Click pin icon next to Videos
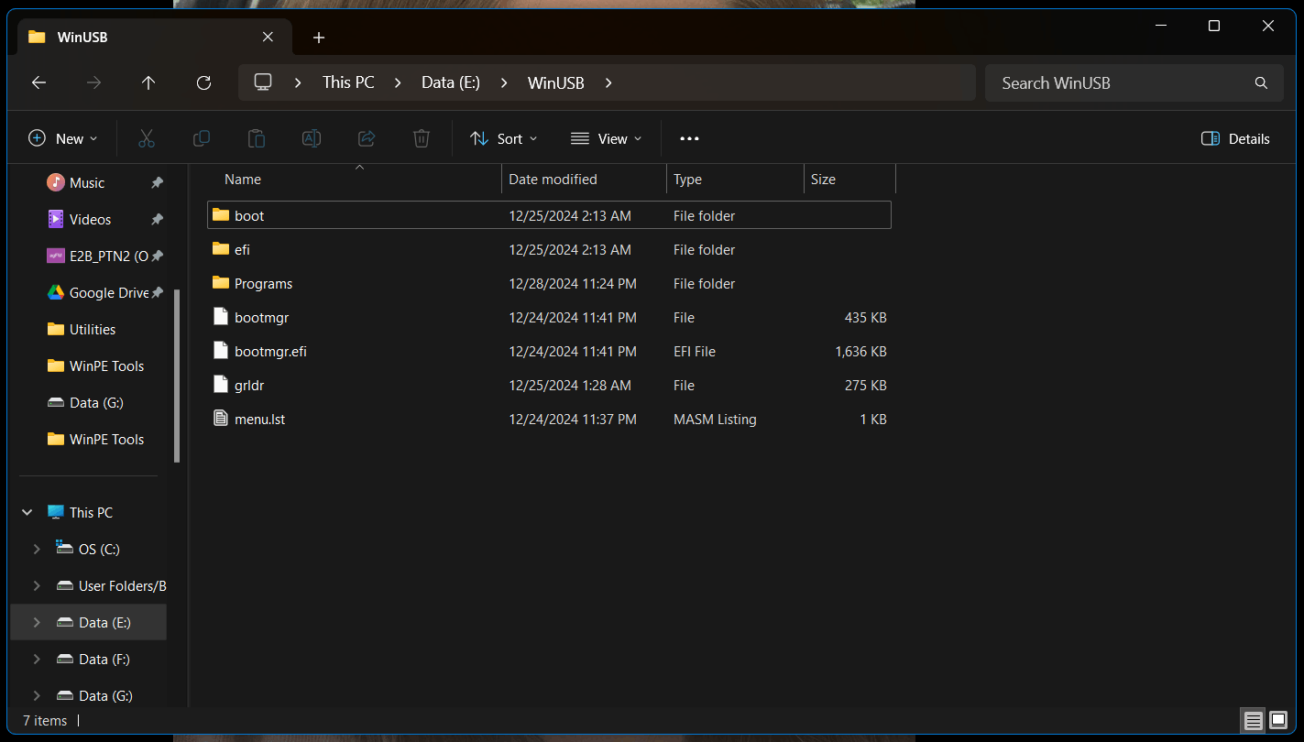This screenshot has height=742, width=1304. tap(157, 220)
